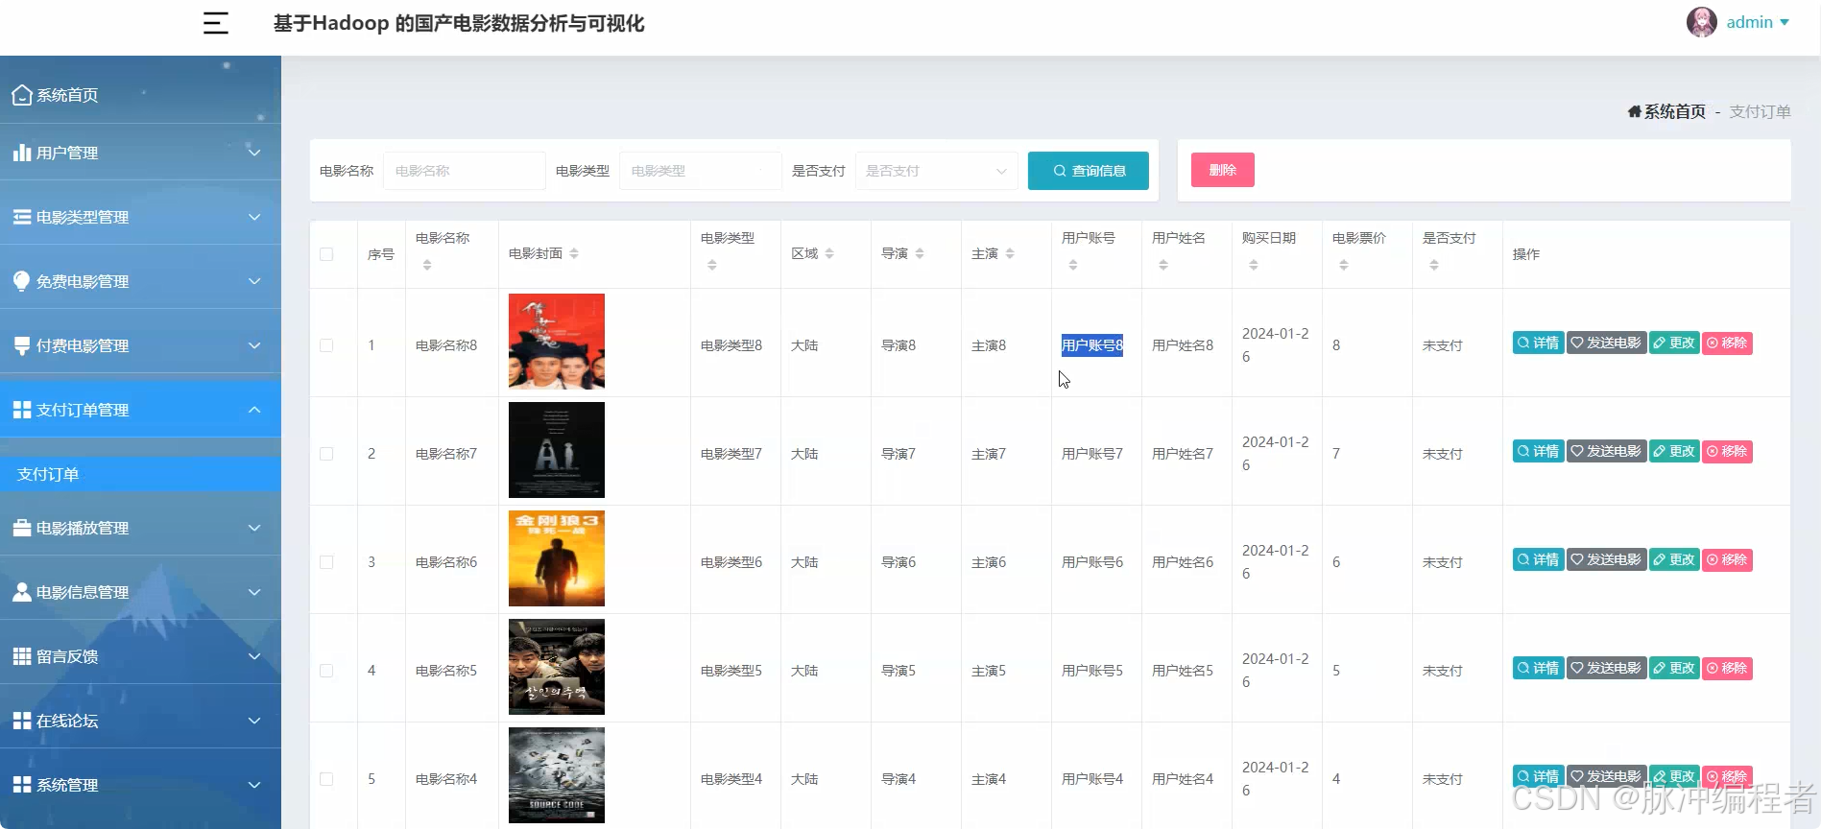Image resolution: width=1821 pixels, height=829 pixels.
Task: Select 支付订单 submenu item
Action: click(x=140, y=474)
